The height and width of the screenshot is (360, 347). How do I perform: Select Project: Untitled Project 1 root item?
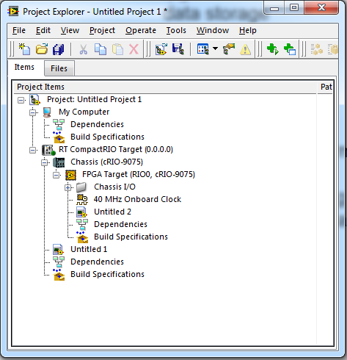pyautogui.click(x=95, y=99)
